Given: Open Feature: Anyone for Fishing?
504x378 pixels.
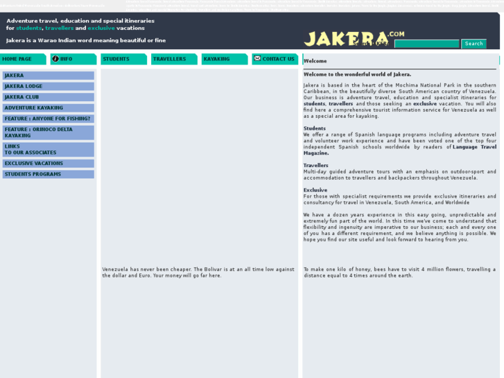Looking at the screenshot, I should click(49, 119).
